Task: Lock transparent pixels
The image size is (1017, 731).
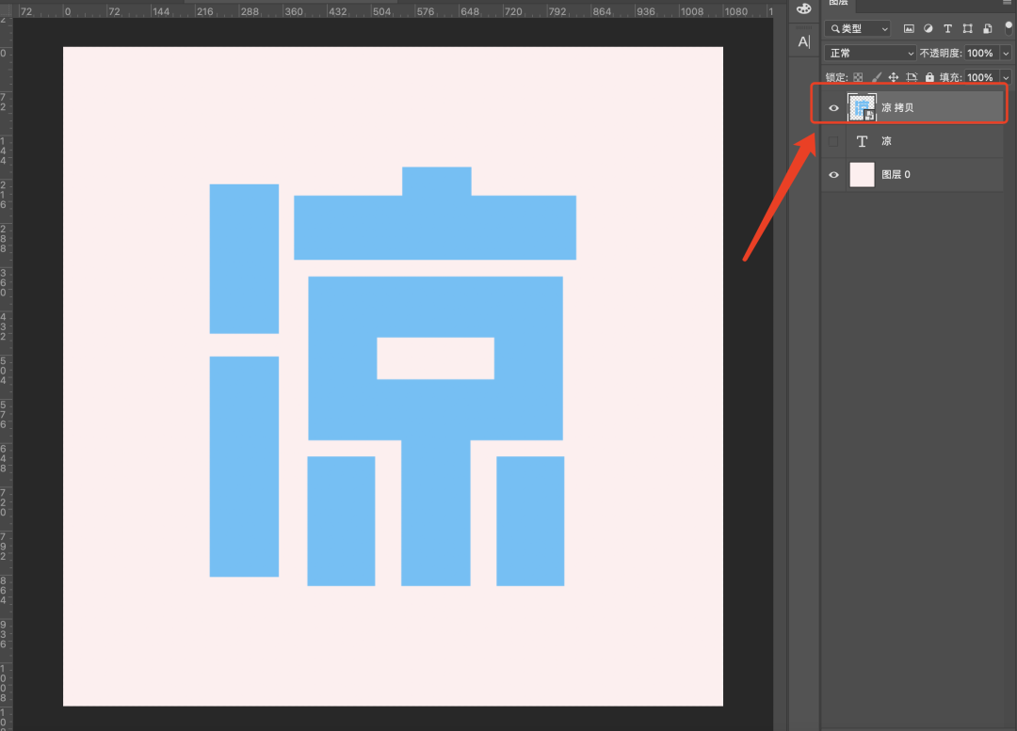Action: 858,77
